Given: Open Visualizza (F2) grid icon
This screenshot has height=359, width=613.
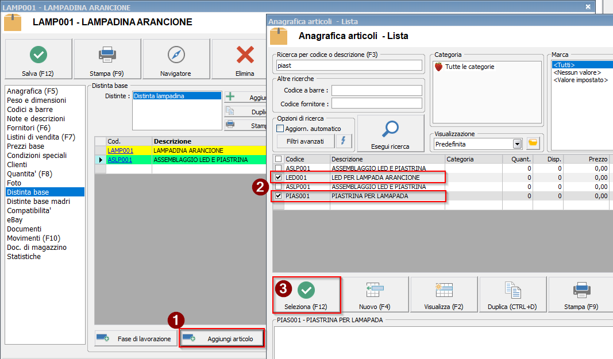Looking at the screenshot, I should (444, 290).
